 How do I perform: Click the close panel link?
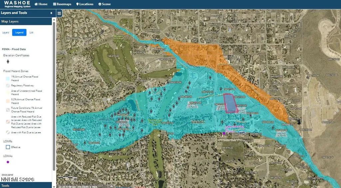tap(7, 175)
